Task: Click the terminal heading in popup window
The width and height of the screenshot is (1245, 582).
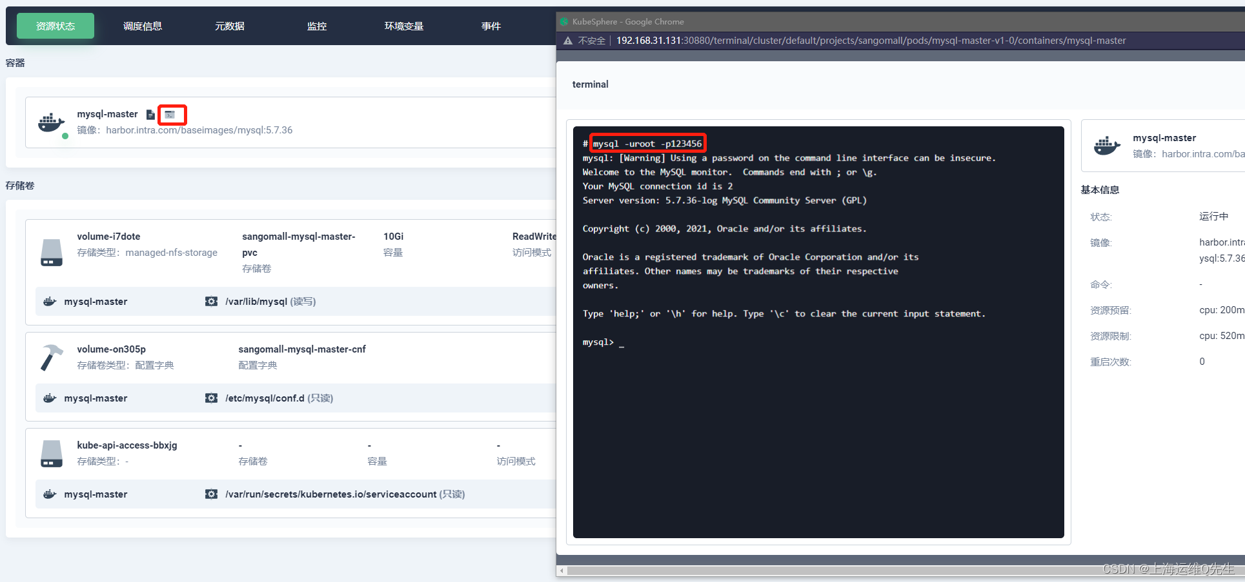Action: point(591,84)
